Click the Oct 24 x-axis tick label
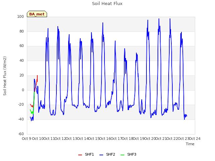The height and width of the screenshot is (161, 215). (195, 139)
